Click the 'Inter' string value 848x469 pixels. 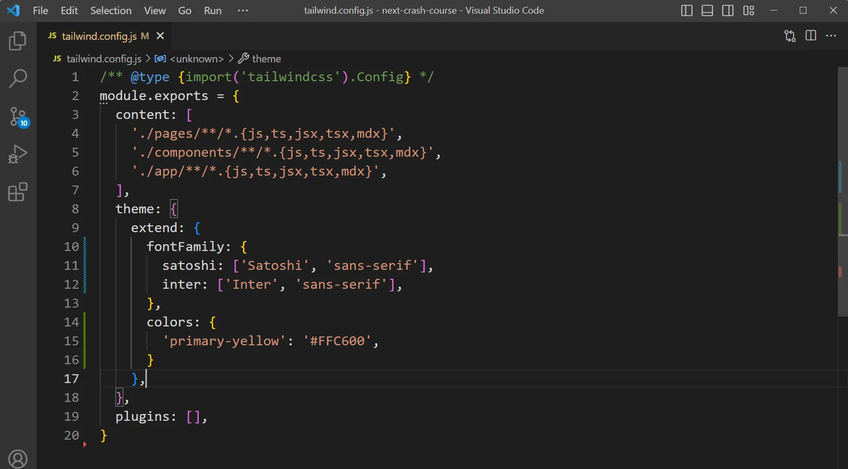pos(251,285)
